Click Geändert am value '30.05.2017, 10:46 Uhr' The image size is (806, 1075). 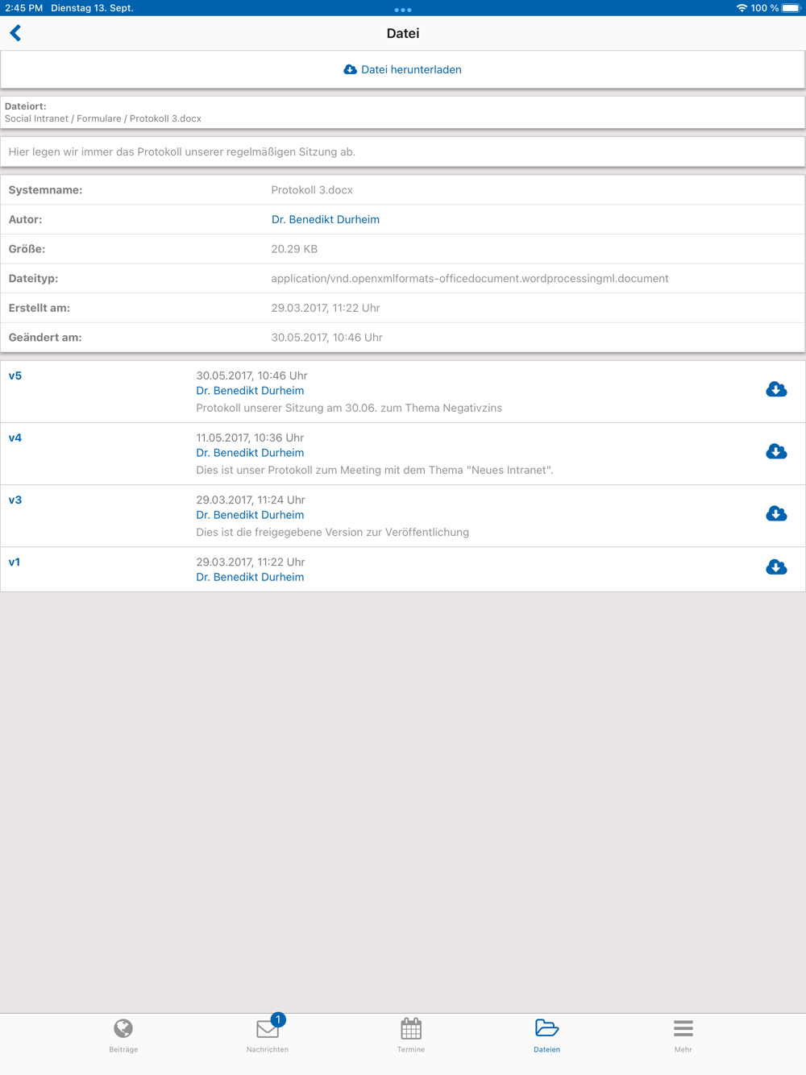(327, 338)
